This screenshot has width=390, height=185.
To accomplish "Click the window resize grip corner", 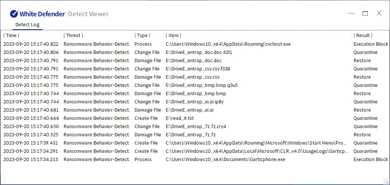I will [x=386, y=181].
